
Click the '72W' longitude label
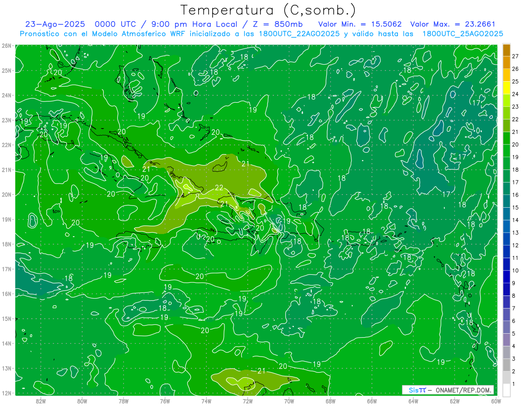coord(248,401)
